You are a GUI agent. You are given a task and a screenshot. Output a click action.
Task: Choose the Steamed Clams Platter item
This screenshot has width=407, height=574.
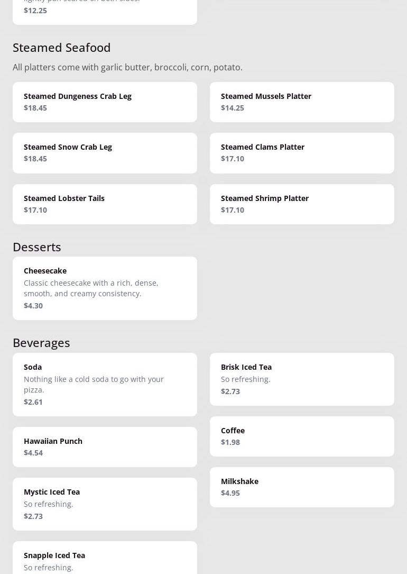(302, 153)
